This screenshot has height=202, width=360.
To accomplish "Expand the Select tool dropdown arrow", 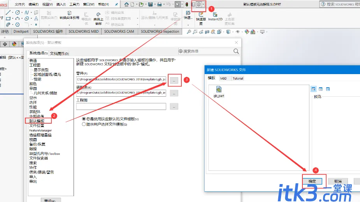I will click(x=182, y=4).
